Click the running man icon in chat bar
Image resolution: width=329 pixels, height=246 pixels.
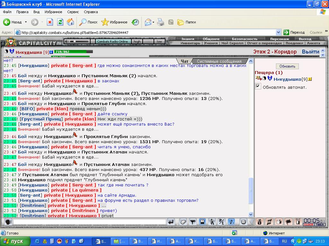212,222
